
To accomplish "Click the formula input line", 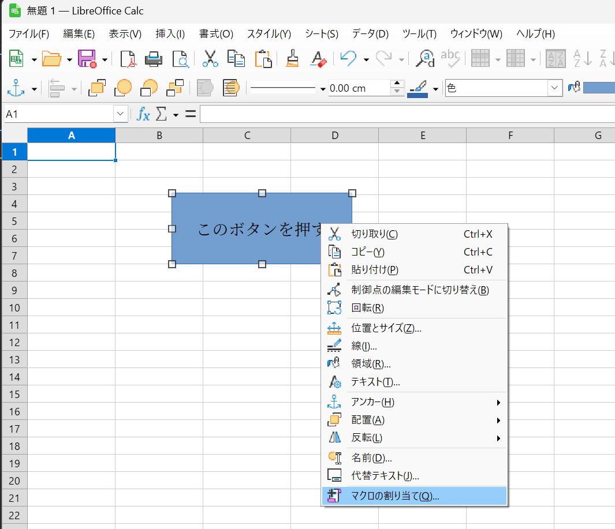I will click(x=404, y=114).
